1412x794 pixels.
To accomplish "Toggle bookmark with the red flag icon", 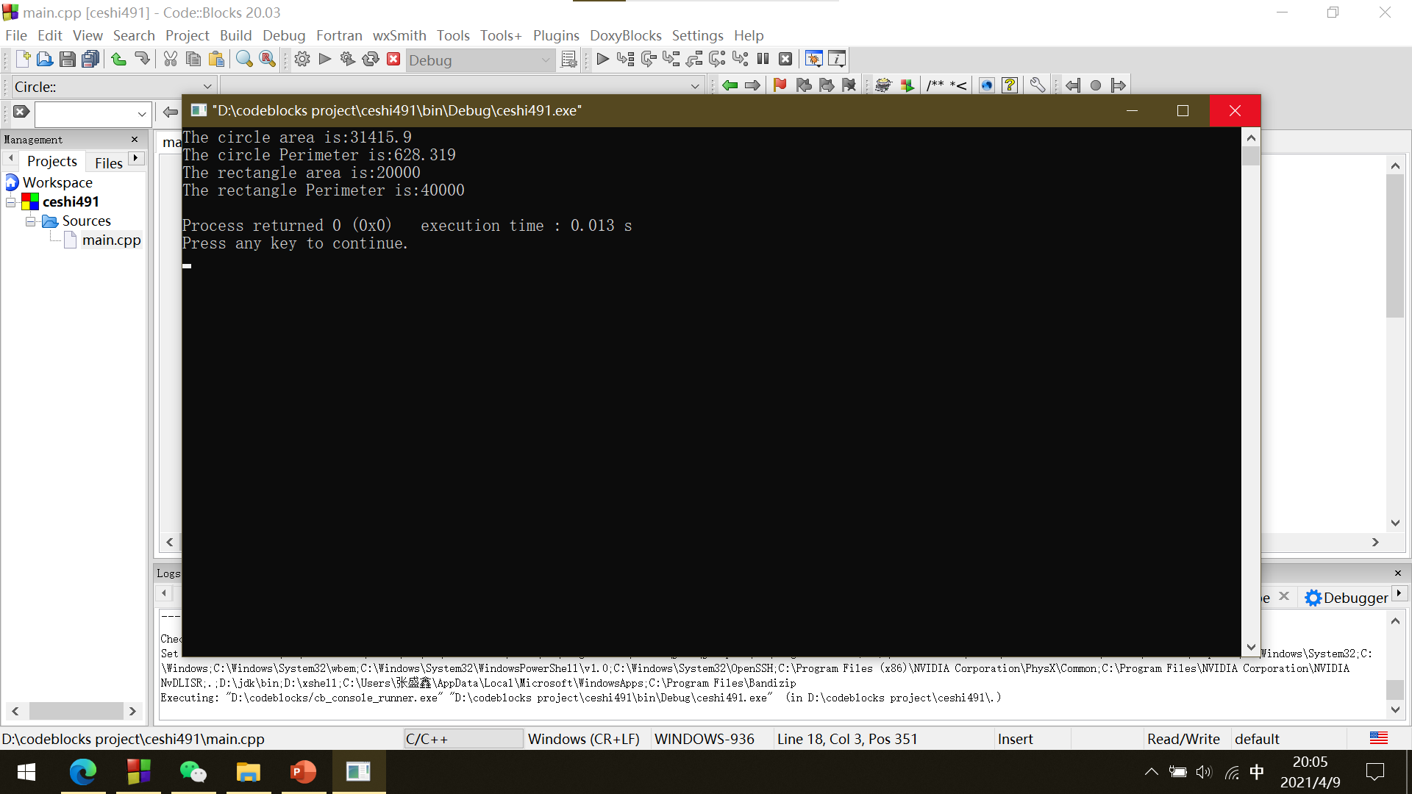I will pyautogui.click(x=780, y=85).
